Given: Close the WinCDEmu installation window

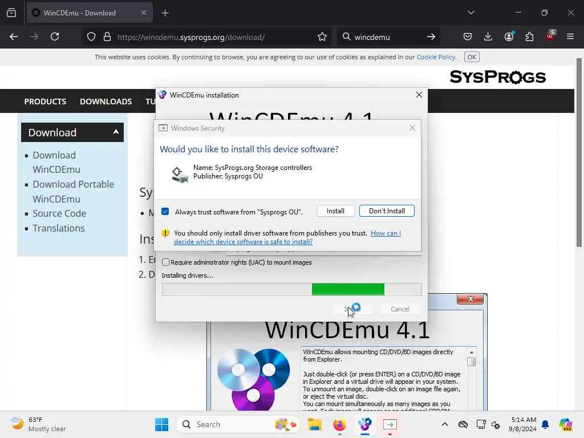Looking at the screenshot, I should click(x=419, y=95).
